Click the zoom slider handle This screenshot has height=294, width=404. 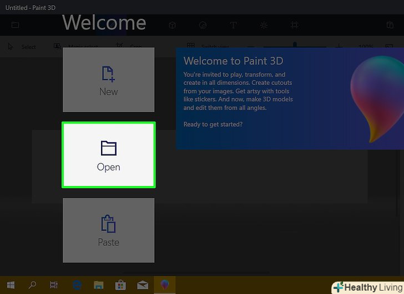[x=295, y=45]
